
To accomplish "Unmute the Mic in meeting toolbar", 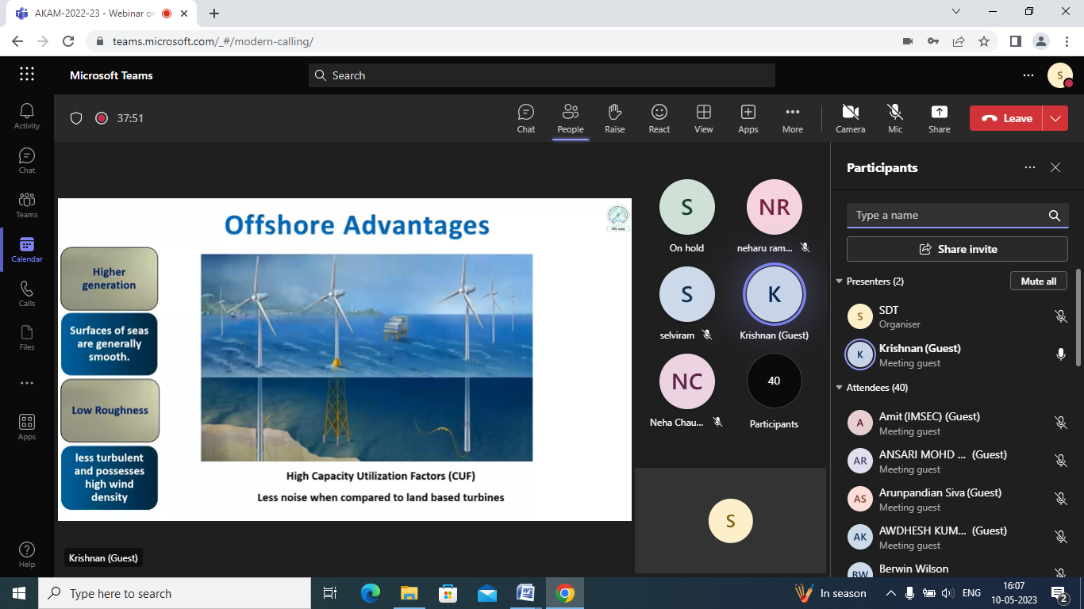I will point(895,118).
